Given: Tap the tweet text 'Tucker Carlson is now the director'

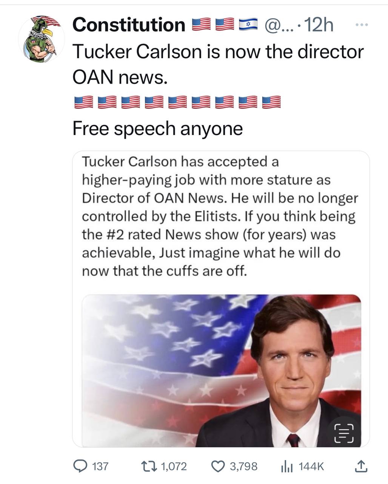Looking at the screenshot, I should click(x=218, y=52).
